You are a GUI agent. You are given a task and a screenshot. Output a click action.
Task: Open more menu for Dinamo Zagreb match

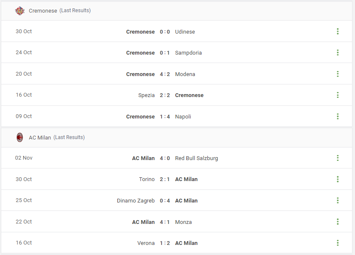tap(338, 200)
